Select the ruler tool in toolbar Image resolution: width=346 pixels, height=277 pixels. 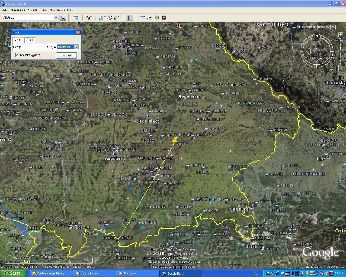tap(129, 18)
